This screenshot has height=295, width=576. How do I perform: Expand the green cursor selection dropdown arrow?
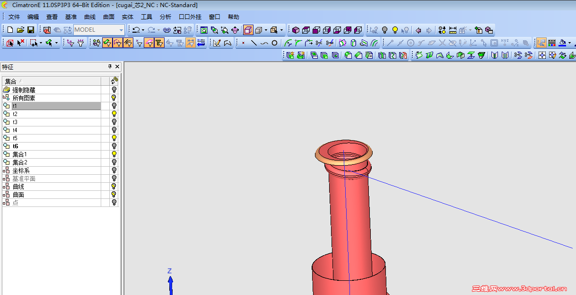56,43
